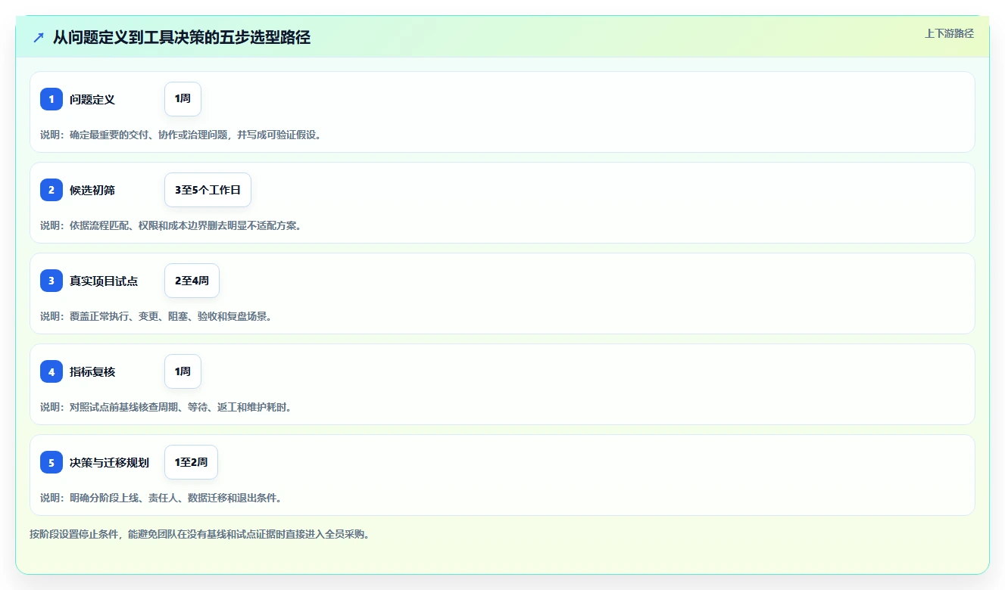Click the step number 4 badge
The height and width of the screenshot is (590, 1005).
coord(51,371)
